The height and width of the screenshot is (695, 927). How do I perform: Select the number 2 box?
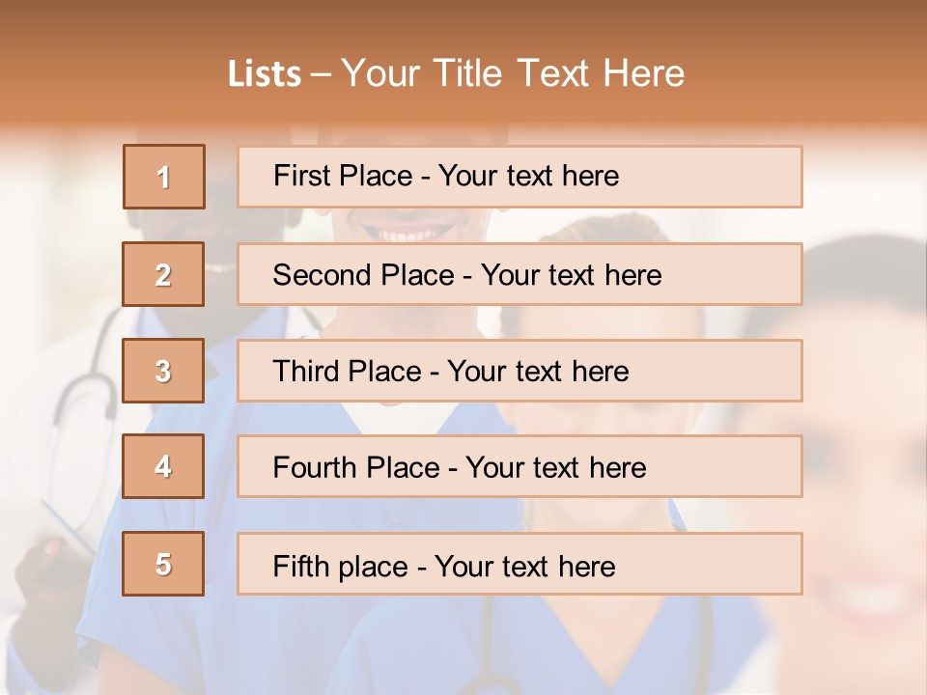(x=163, y=274)
